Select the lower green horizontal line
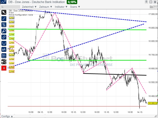Screen dimensions: 158x118 pyautogui.click(x=87, y=60)
